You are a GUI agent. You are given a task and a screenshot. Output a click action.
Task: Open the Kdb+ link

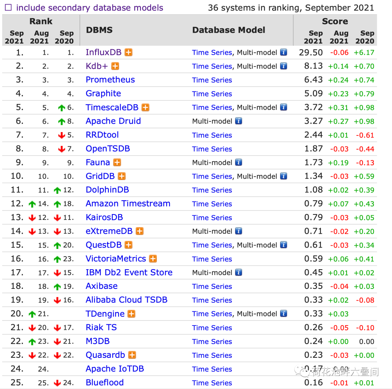[97, 66]
